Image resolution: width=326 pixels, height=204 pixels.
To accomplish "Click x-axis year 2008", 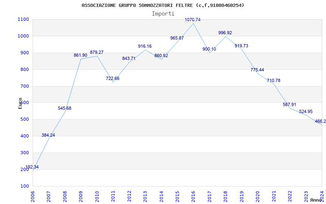I will 65,196.
